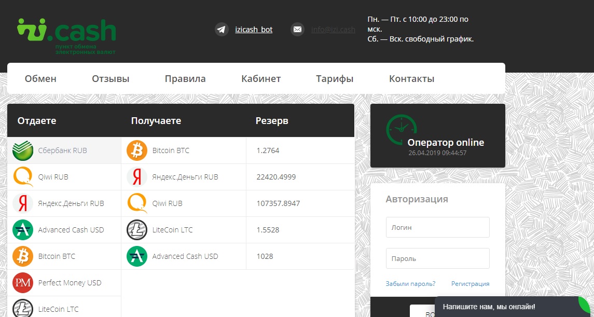Viewport: 594px width, 317px height.
Task: Click info@izi.cash email link
Action: 334,30
